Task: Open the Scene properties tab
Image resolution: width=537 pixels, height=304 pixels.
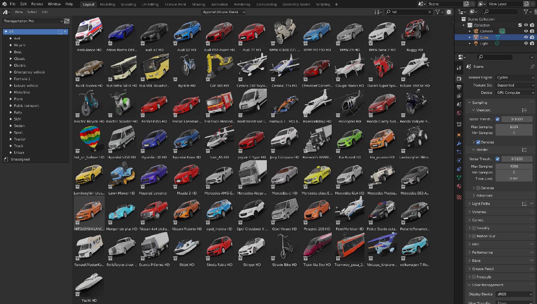Action: [x=459, y=105]
